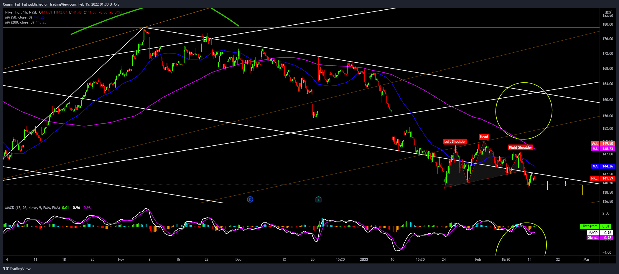
Task: Click the dividend 'D' marker icon
Action: (250, 200)
